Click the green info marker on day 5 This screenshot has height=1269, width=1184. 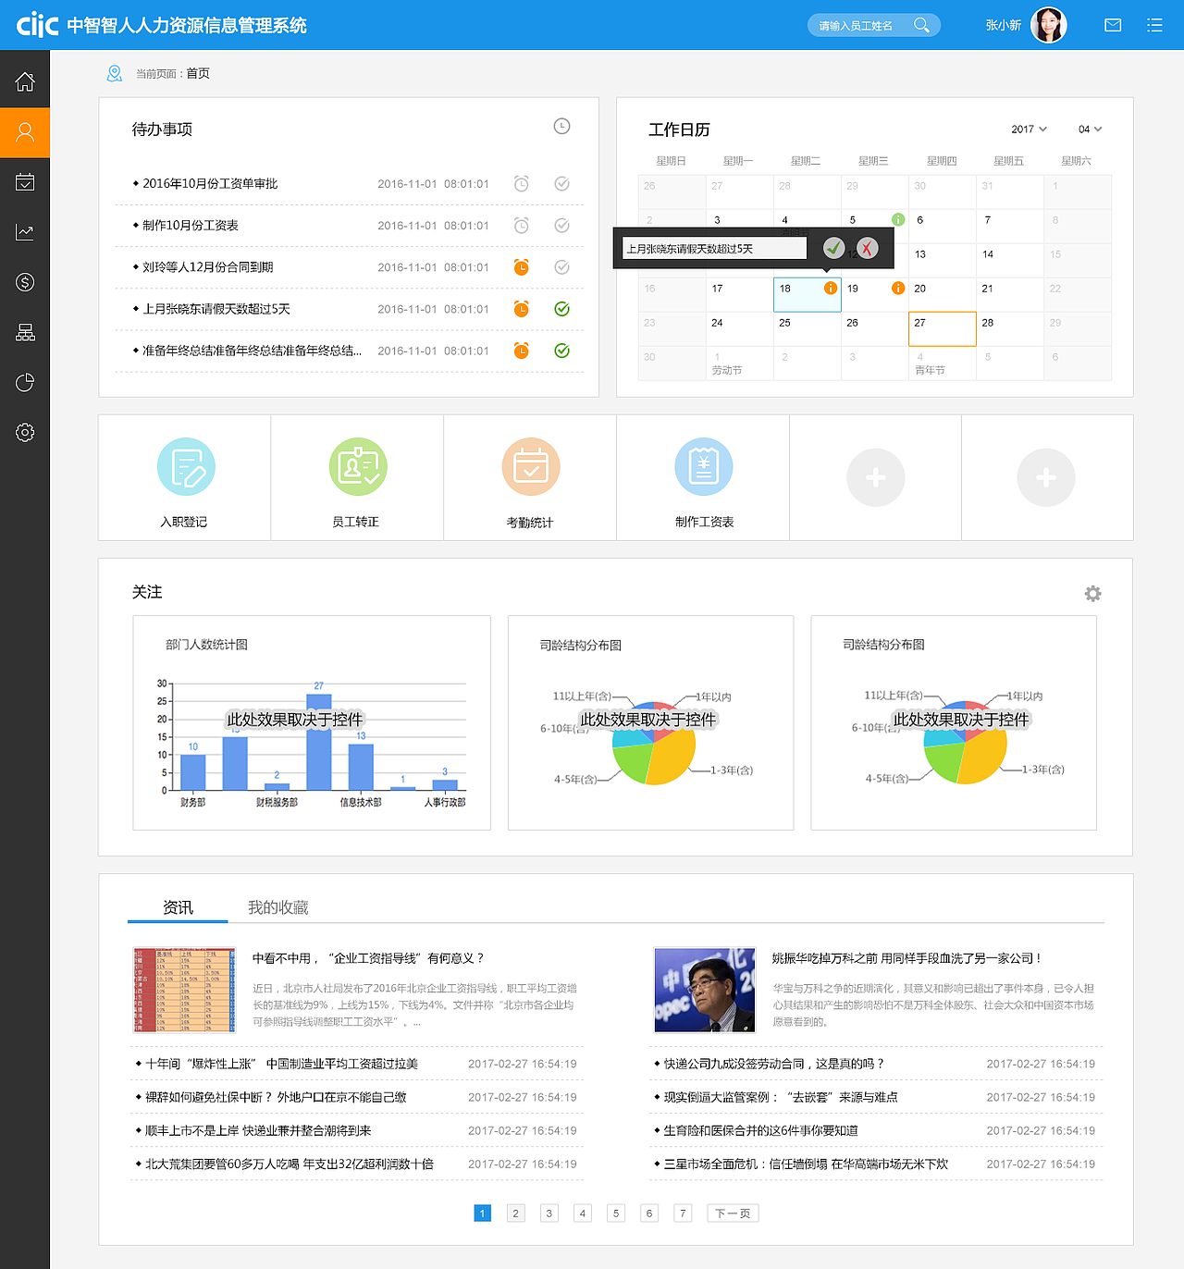pos(897,219)
